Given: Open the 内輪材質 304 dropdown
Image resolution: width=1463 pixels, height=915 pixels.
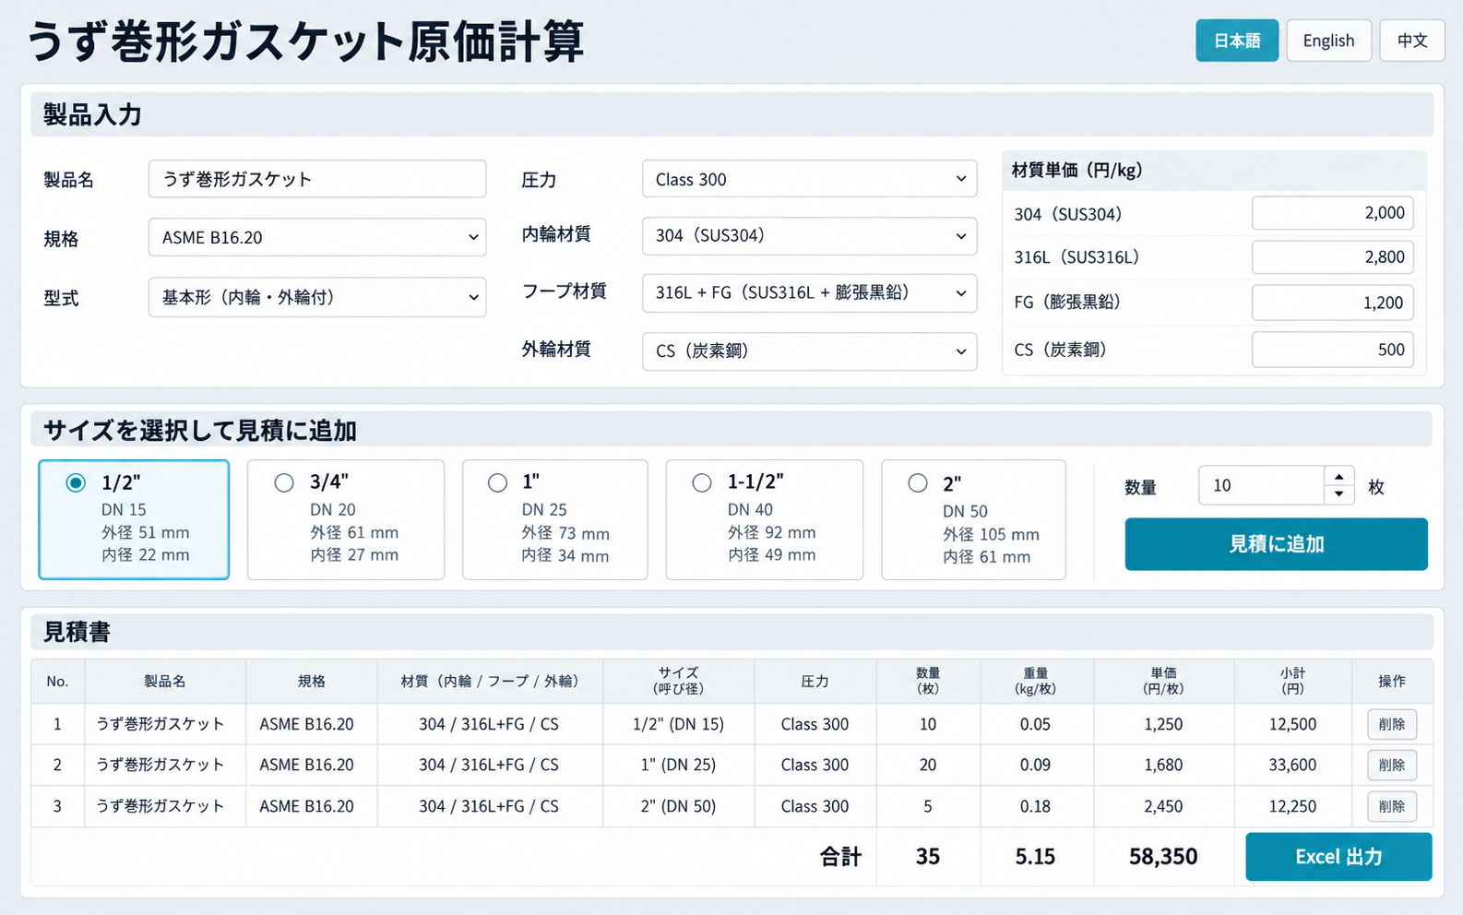Looking at the screenshot, I should coord(809,236).
